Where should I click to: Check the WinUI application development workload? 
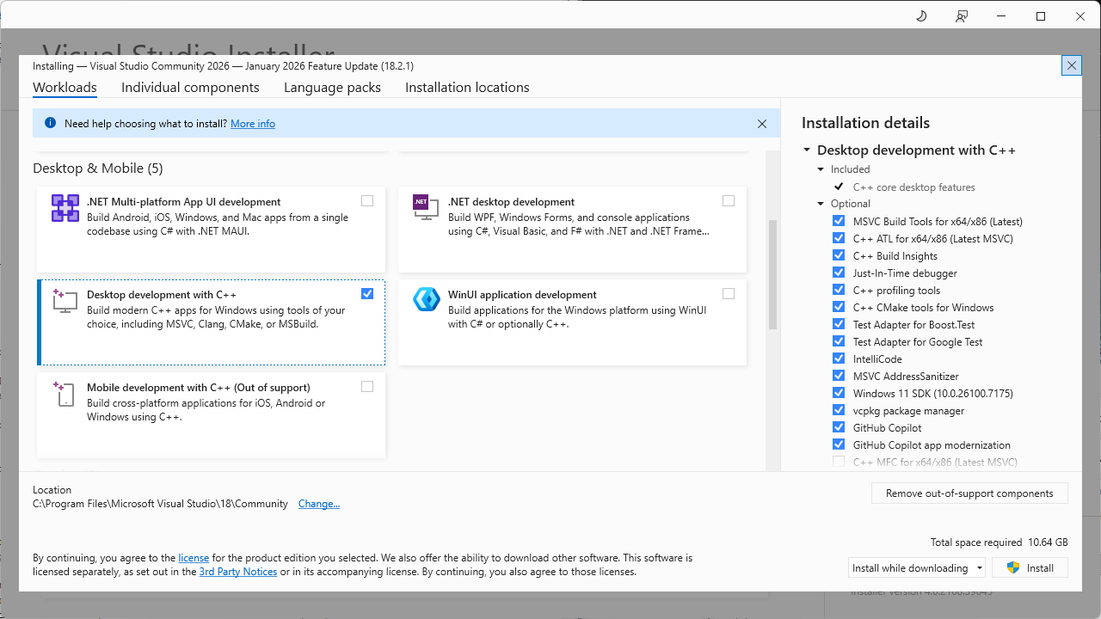pyautogui.click(x=729, y=294)
